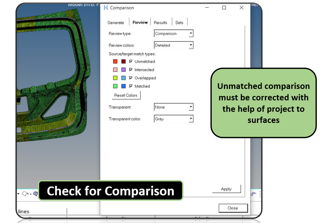This screenshot has width=320, height=223.
Task: Pick the blue Matched target color swatch
Action: coord(124,86)
